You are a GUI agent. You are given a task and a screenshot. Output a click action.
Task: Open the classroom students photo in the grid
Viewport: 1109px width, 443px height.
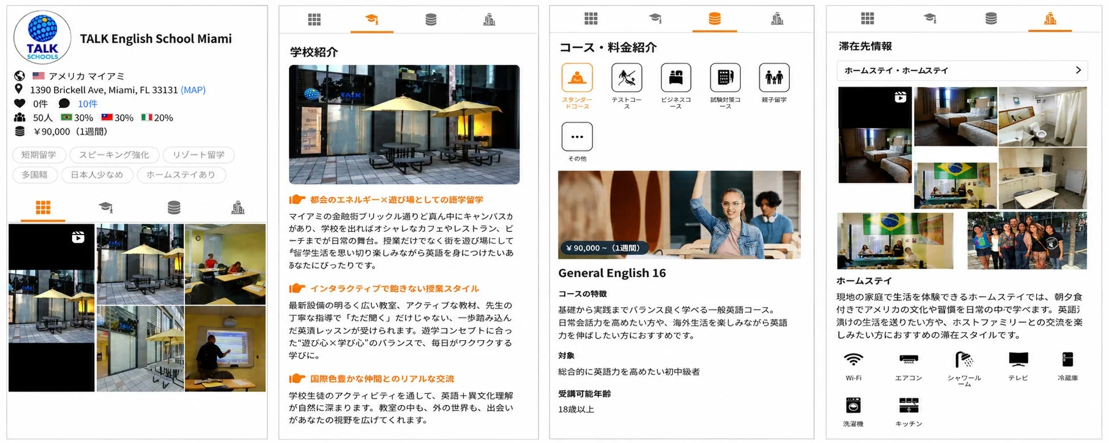point(225,264)
